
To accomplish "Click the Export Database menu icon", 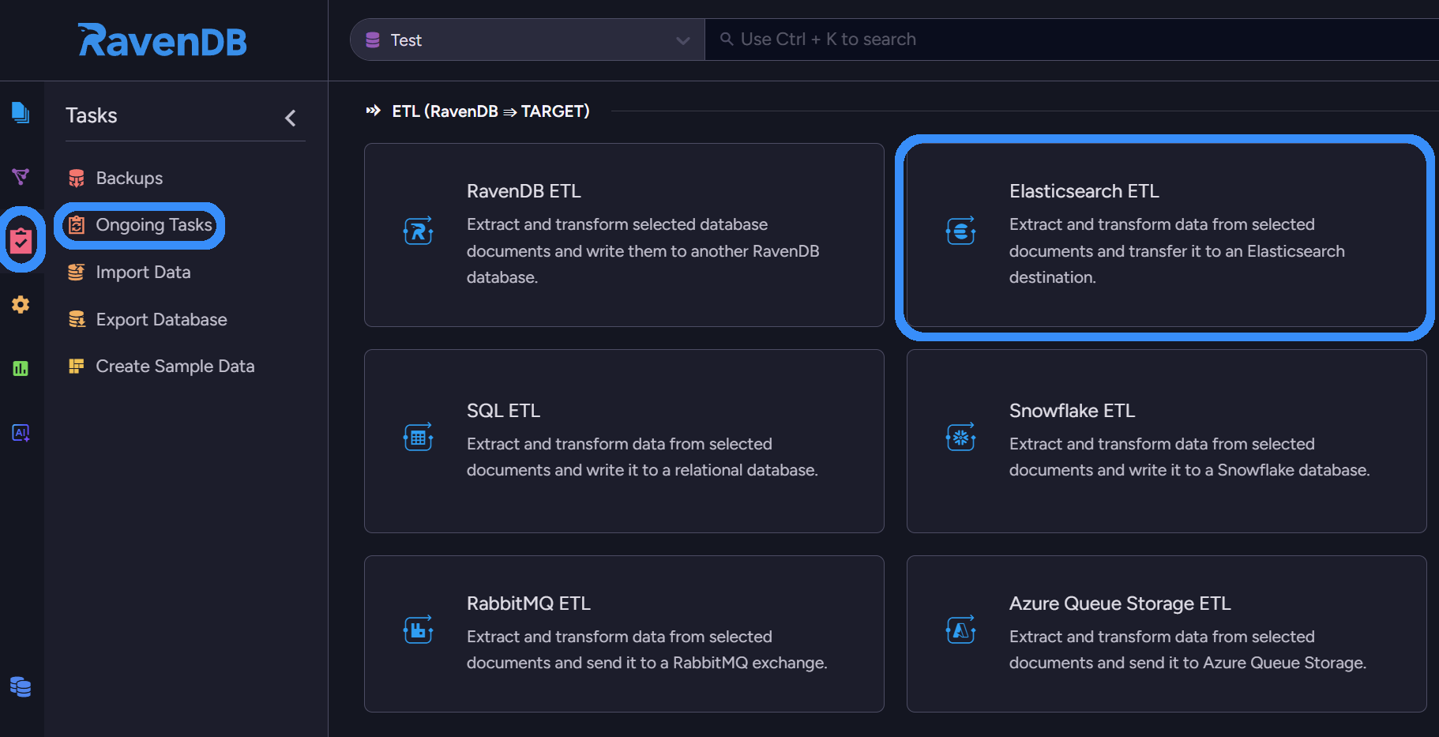I will 77,319.
